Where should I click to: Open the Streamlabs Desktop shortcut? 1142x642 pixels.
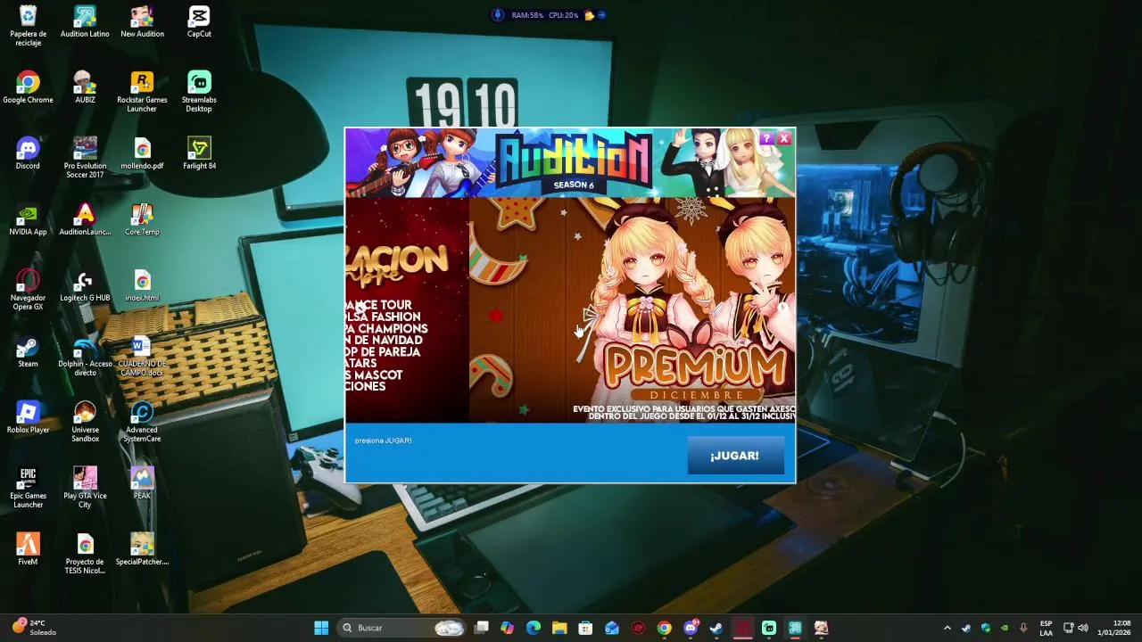(x=199, y=92)
